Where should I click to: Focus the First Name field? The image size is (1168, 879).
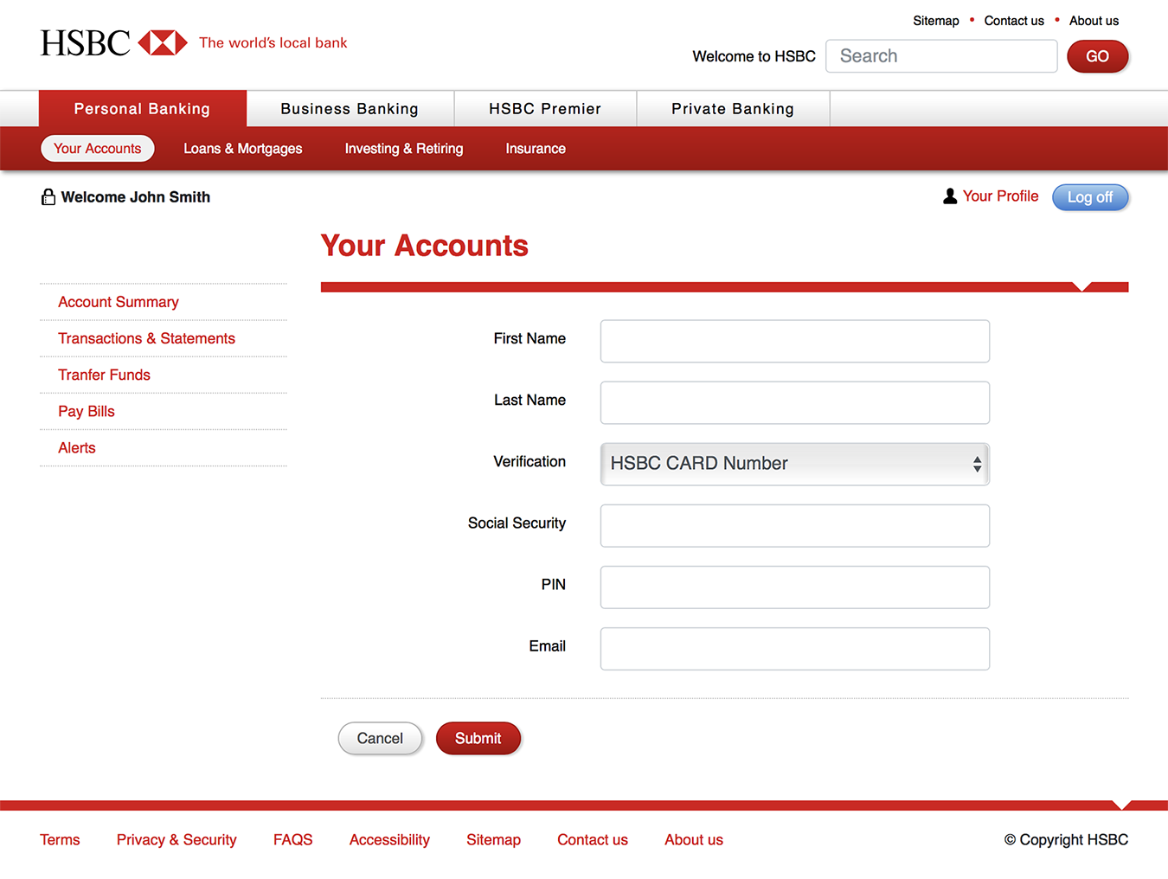(x=795, y=341)
